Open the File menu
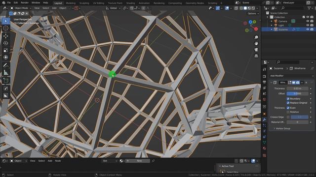 9,3
